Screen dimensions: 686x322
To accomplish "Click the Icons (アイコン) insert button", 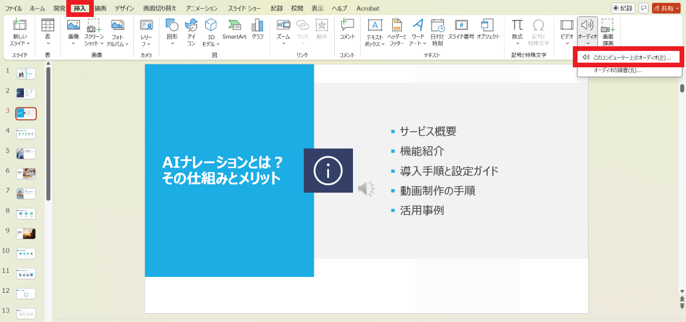I will (x=191, y=25).
